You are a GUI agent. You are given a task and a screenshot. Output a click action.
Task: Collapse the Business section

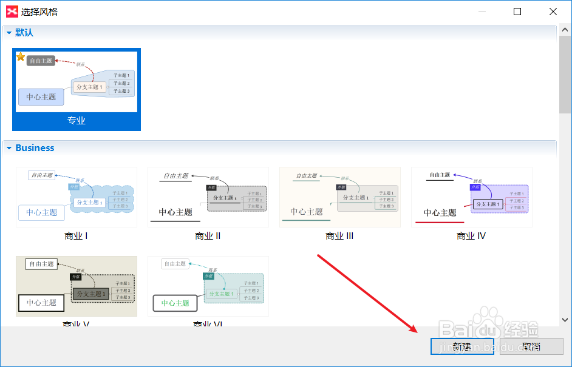pos(9,148)
